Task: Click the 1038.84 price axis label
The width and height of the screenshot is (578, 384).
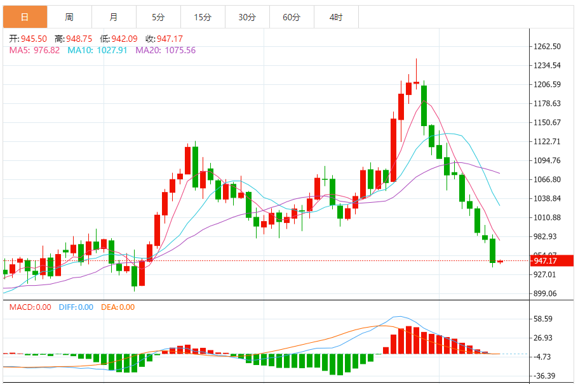Action: (547, 198)
